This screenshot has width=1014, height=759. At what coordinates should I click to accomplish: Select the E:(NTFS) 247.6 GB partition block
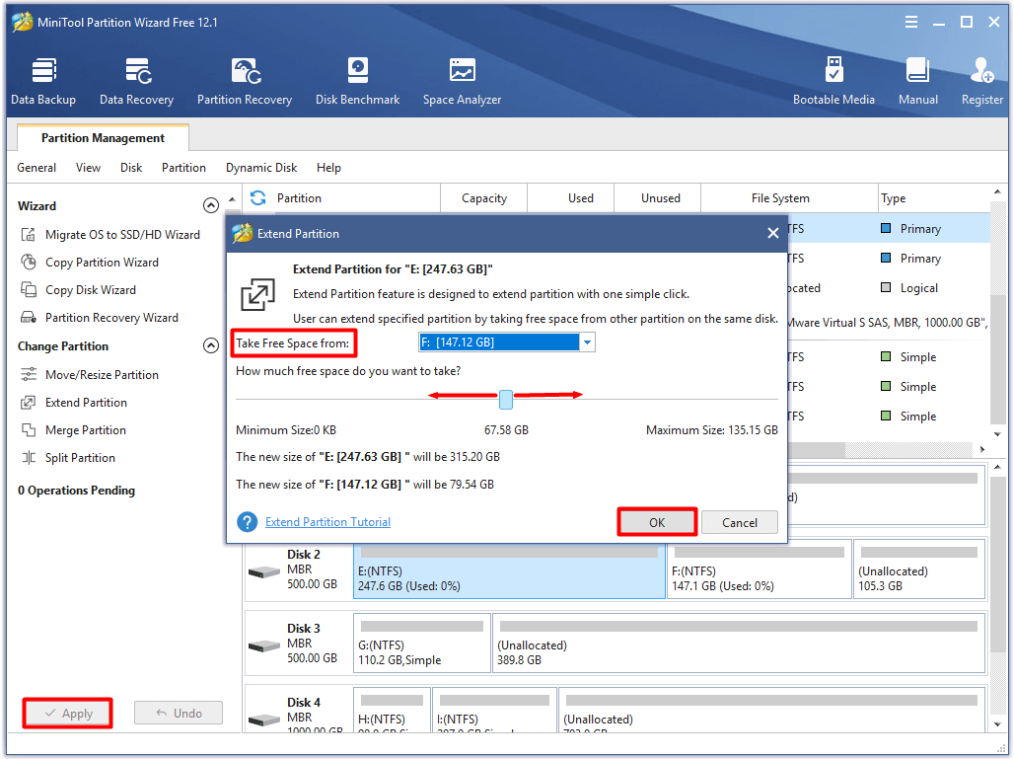509,569
